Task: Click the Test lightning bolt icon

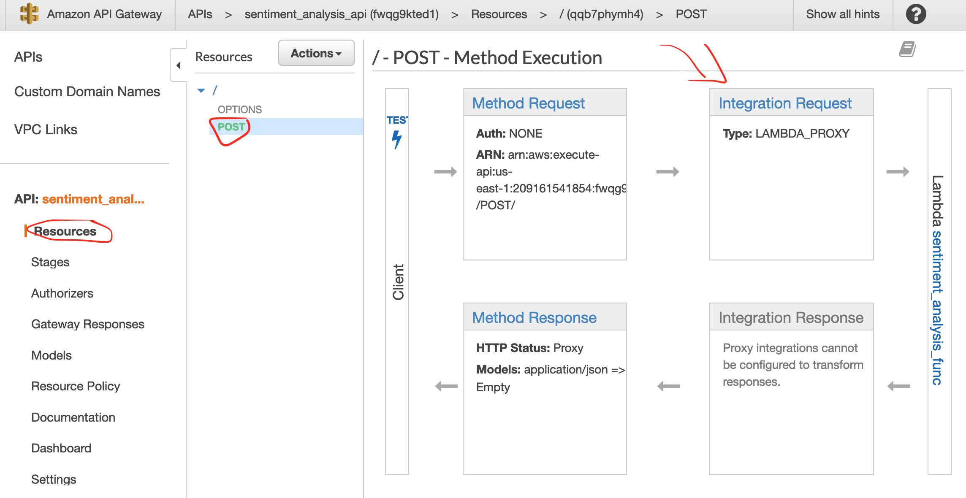Action: 396,139
